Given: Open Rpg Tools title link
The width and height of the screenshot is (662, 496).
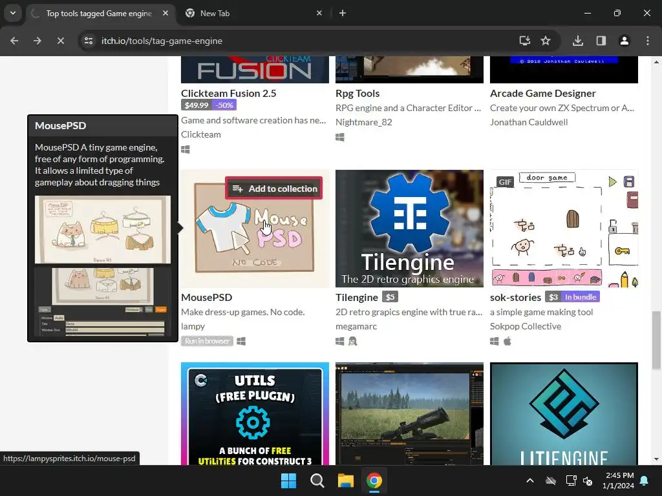Looking at the screenshot, I should click(x=358, y=93).
